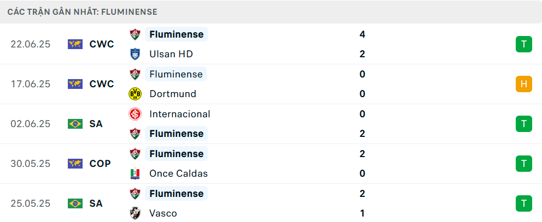Click the green T badge for Ulsan match
Image resolution: width=542 pixels, height=222 pixels.
pos(523,44)
